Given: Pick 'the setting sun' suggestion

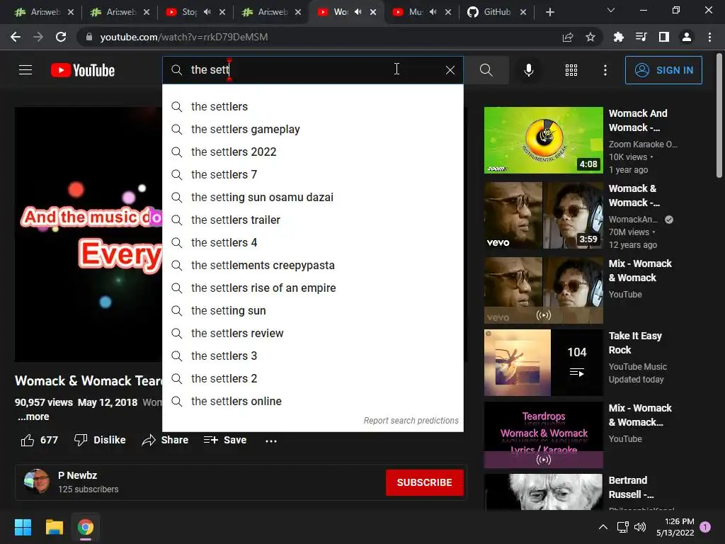Looking at the screenshot, I should point(312,310).
